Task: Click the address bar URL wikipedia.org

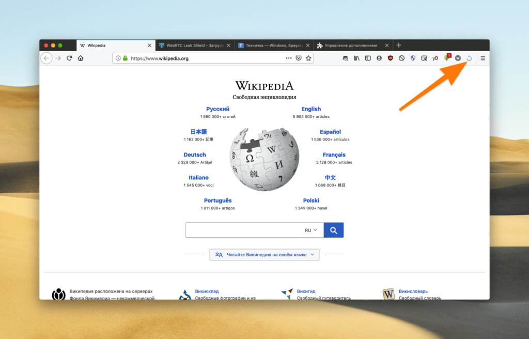Action: 160,58
